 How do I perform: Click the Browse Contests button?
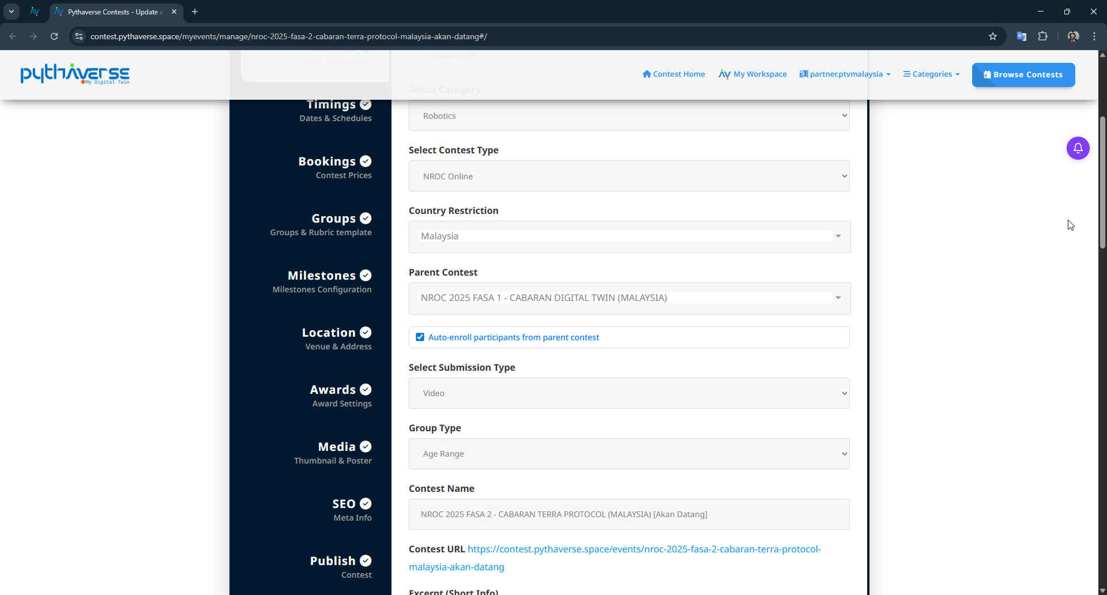[x=1023, y=74]
